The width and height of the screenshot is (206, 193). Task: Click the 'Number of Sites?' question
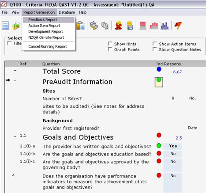[x=62, y=98]
